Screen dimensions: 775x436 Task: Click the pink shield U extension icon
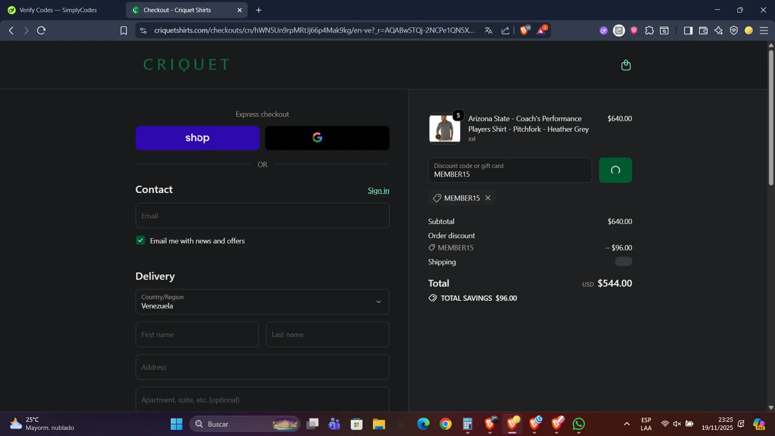[634, 30]
